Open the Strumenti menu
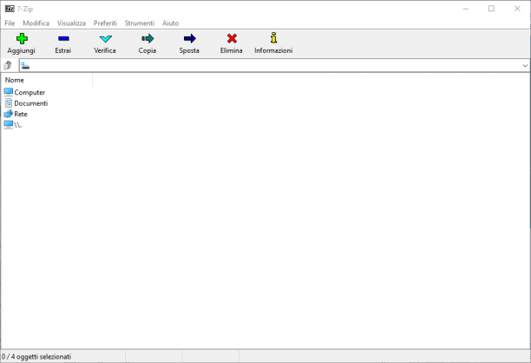This screenshot has height=363, width=531. (x=140, y=23)
